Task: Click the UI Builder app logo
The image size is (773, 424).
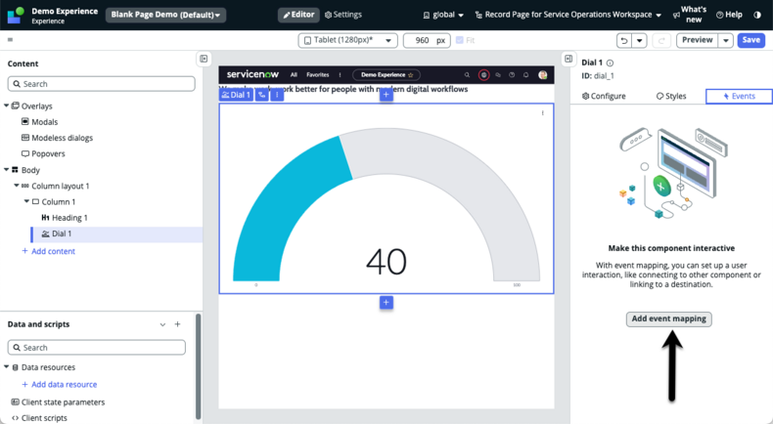Action: [16, 15]
